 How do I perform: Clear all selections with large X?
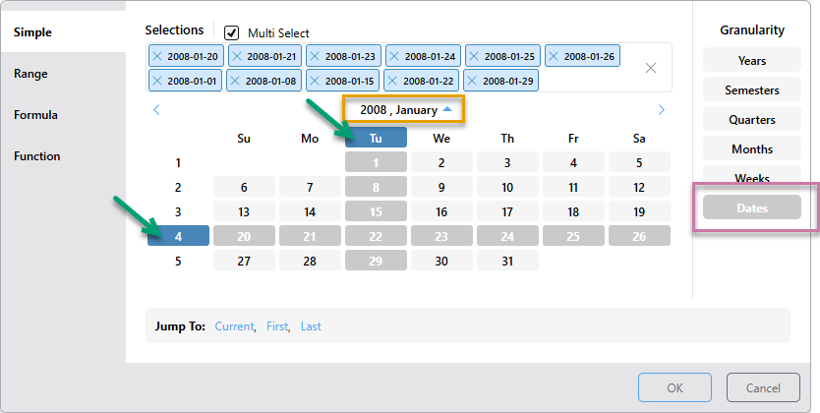pos(651,68)
